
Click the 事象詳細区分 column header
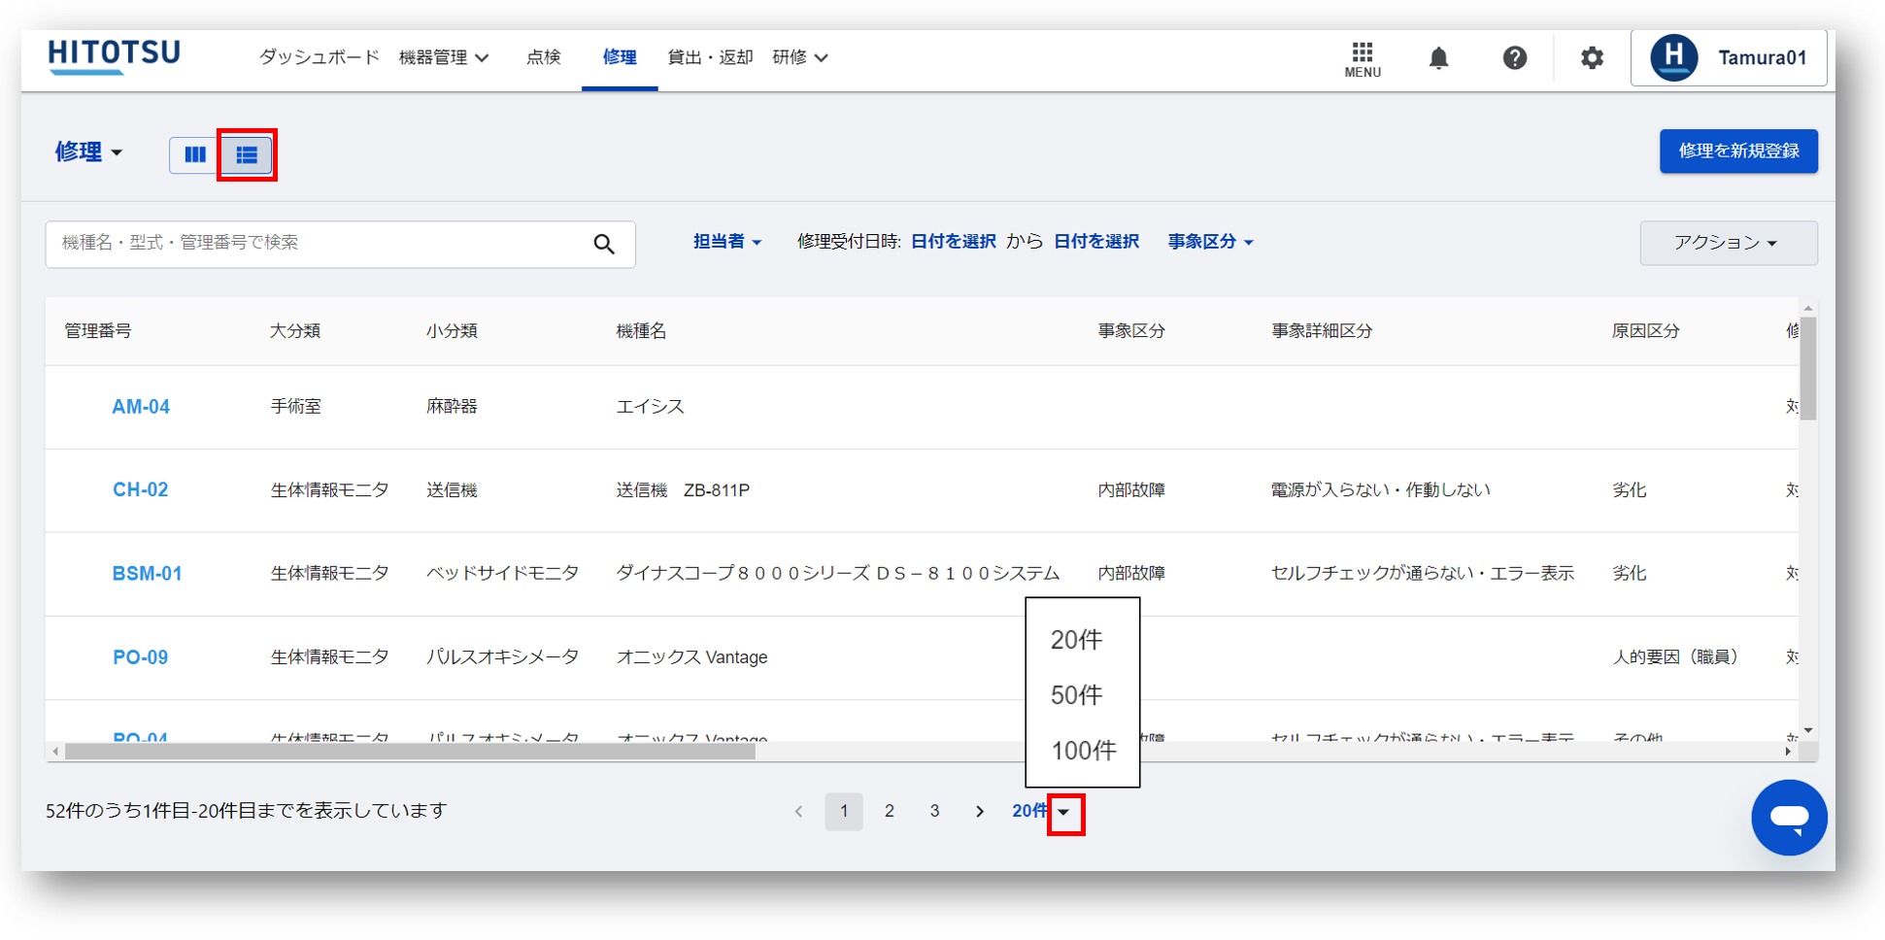point(1322,331)
